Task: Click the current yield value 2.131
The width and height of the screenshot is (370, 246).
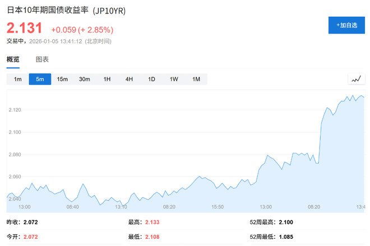Action: click(x=24, y=29)
